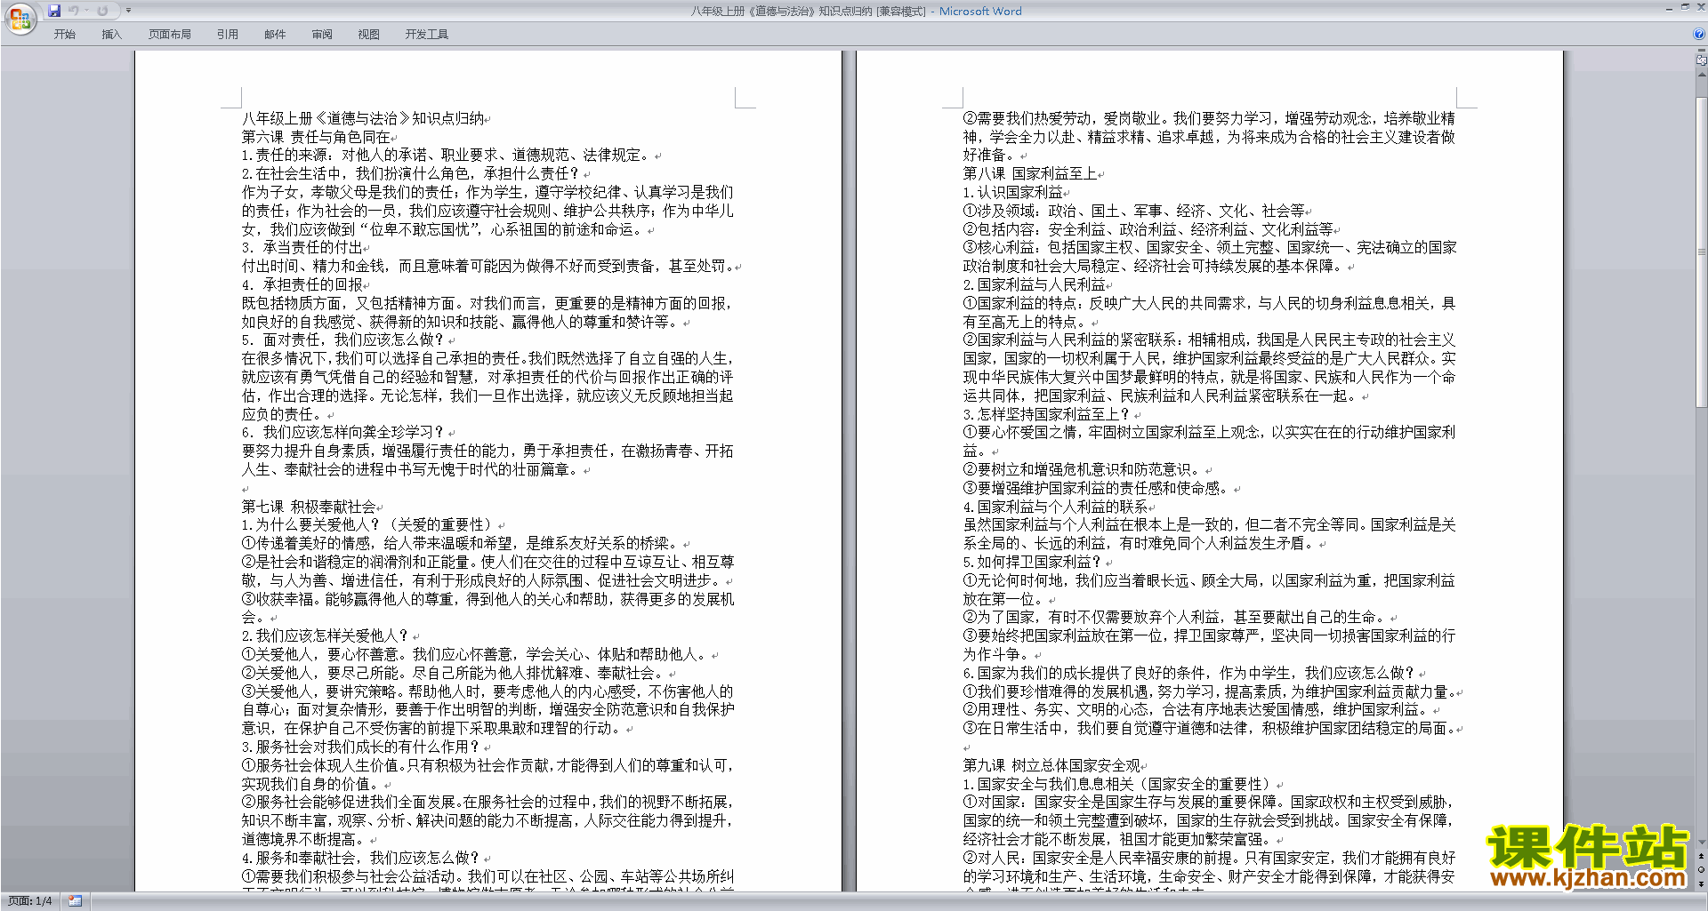Switch to the 视图 ribbon tab

coord(368,35)
